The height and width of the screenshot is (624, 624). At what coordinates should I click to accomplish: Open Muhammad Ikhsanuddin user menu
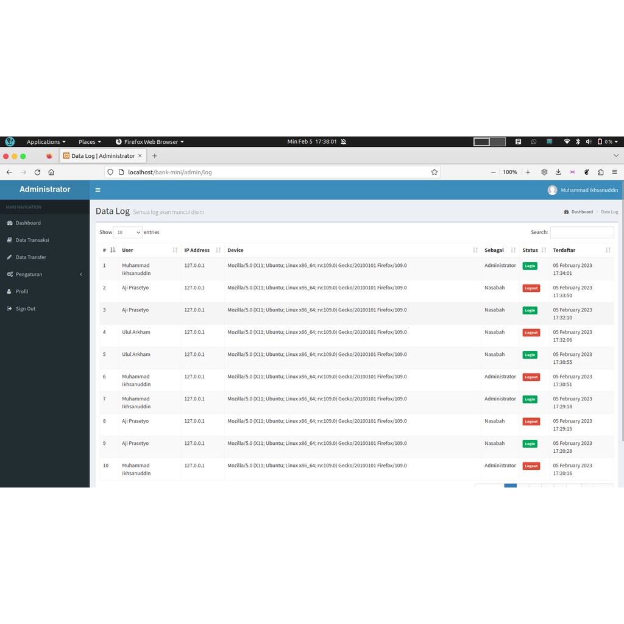583,190
